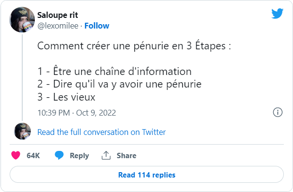Open the Saloupe rit display name
The image size is (293, 192).
click(x=58, y=15)
